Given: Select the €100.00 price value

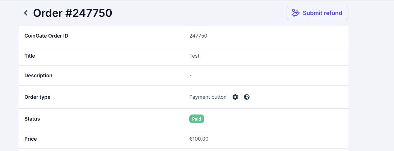Looking at the screenshot, I should click(199, 139).
